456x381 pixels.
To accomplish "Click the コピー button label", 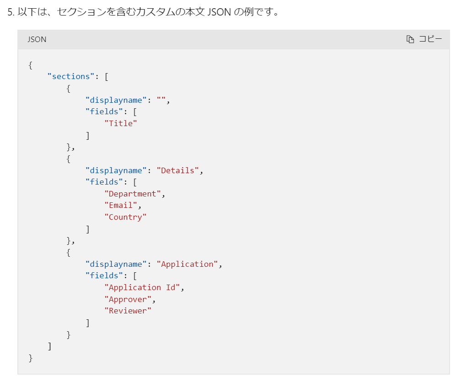I will (x=430, y=39).
